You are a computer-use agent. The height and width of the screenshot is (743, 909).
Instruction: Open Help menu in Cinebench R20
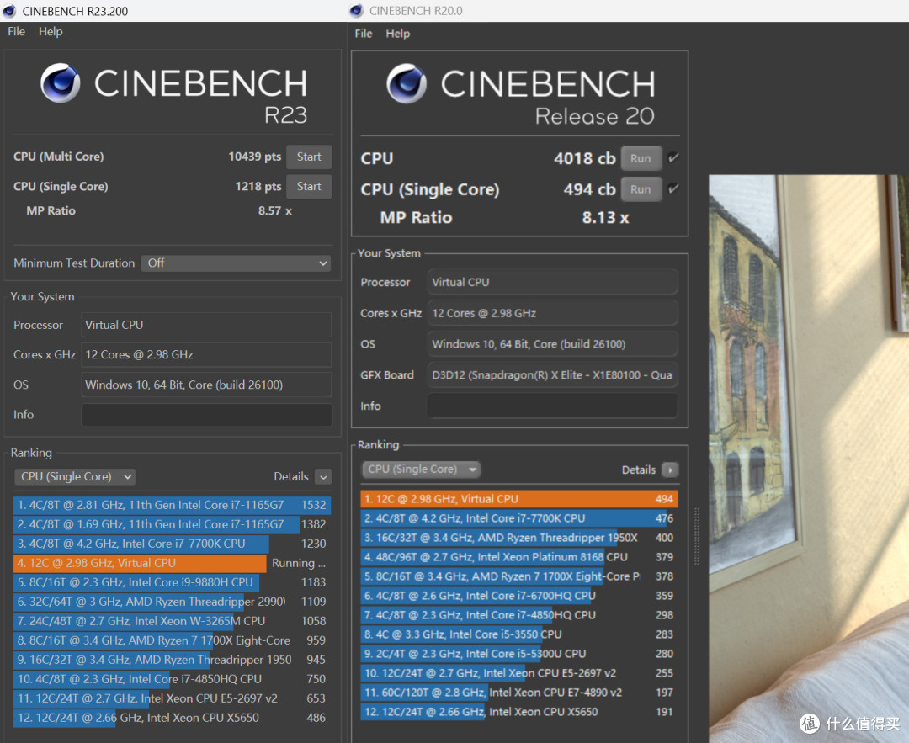click(x=397, y=34)
